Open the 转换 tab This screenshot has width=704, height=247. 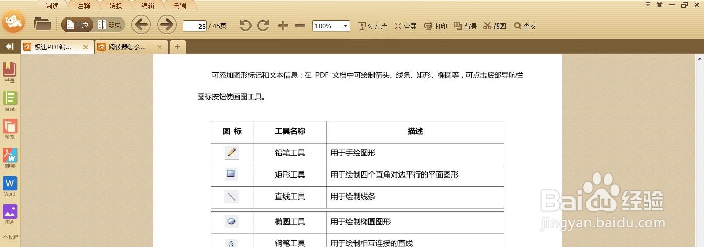coord(115,6)
